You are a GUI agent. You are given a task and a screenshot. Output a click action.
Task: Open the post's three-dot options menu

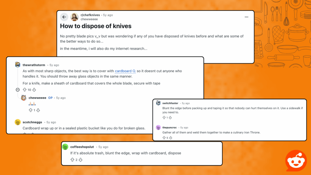tap(246, 17)
